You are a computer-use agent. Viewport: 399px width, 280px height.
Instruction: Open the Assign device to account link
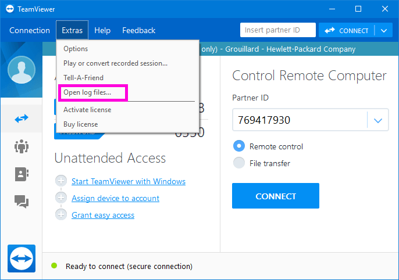115,198
